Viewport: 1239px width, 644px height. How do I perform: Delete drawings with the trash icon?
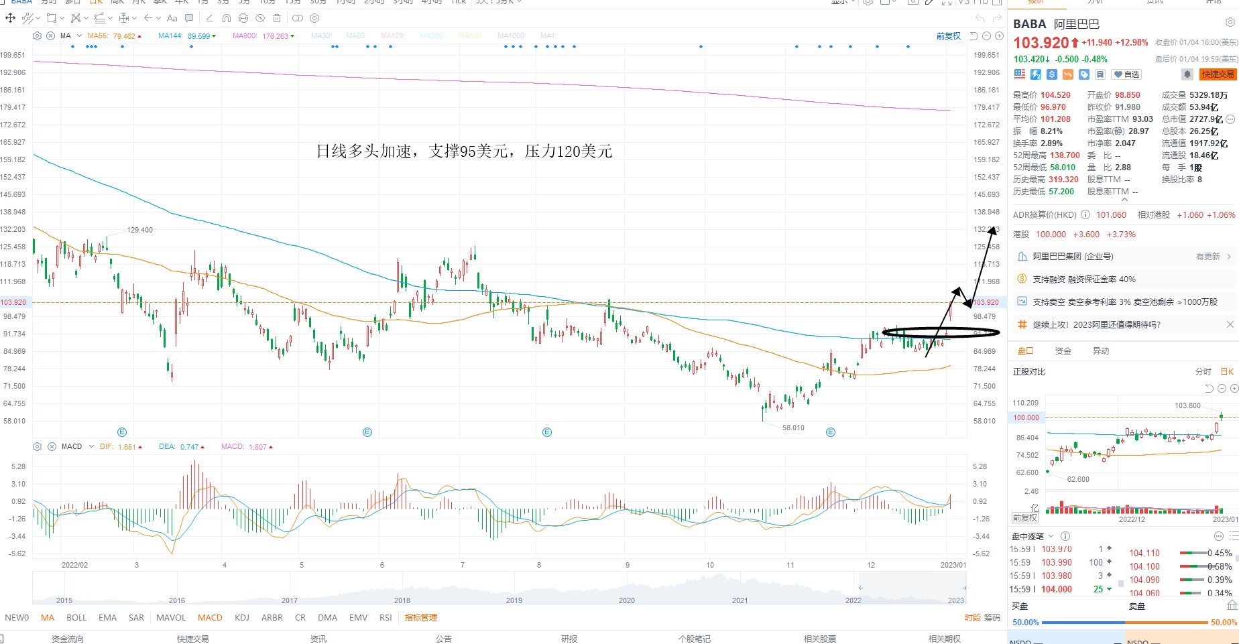277,18
